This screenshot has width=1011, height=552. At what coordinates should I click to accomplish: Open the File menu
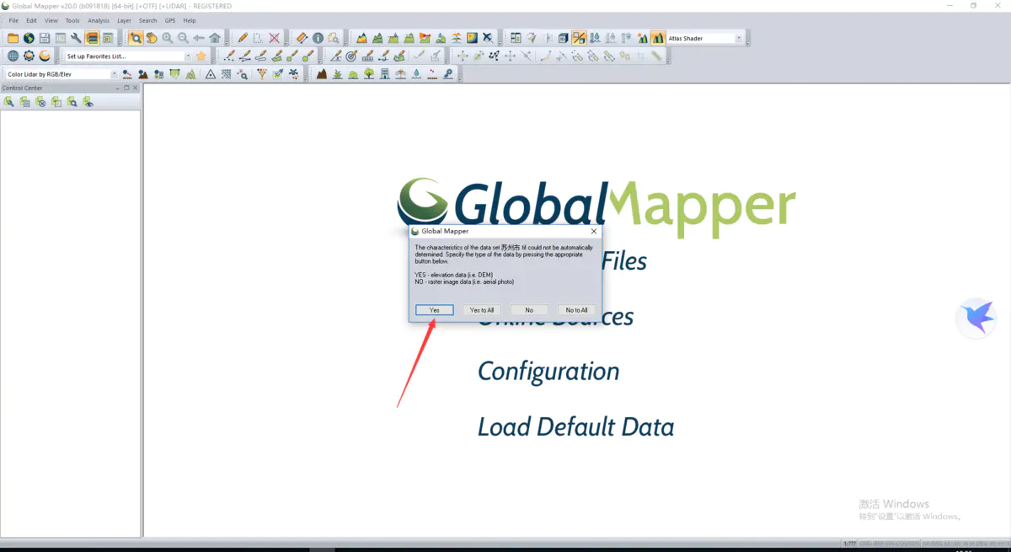click(x=13, y=20)
